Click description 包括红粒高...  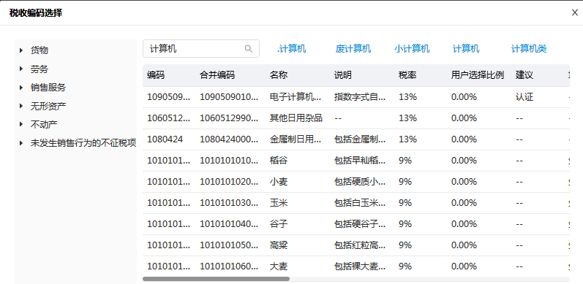click(360, 245)
